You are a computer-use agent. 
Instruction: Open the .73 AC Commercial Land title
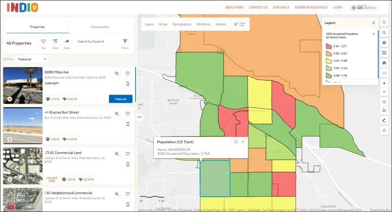click(63, 153)
